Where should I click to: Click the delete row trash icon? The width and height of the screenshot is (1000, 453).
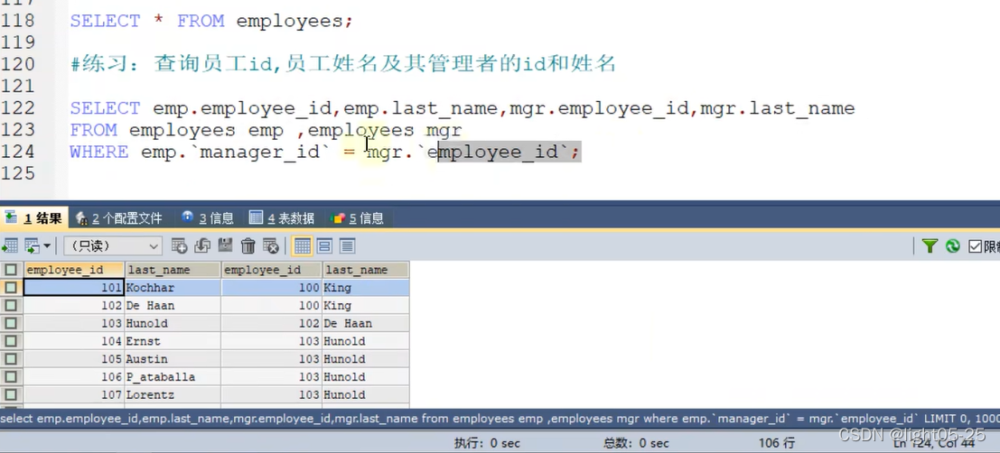tap(248, 246)
